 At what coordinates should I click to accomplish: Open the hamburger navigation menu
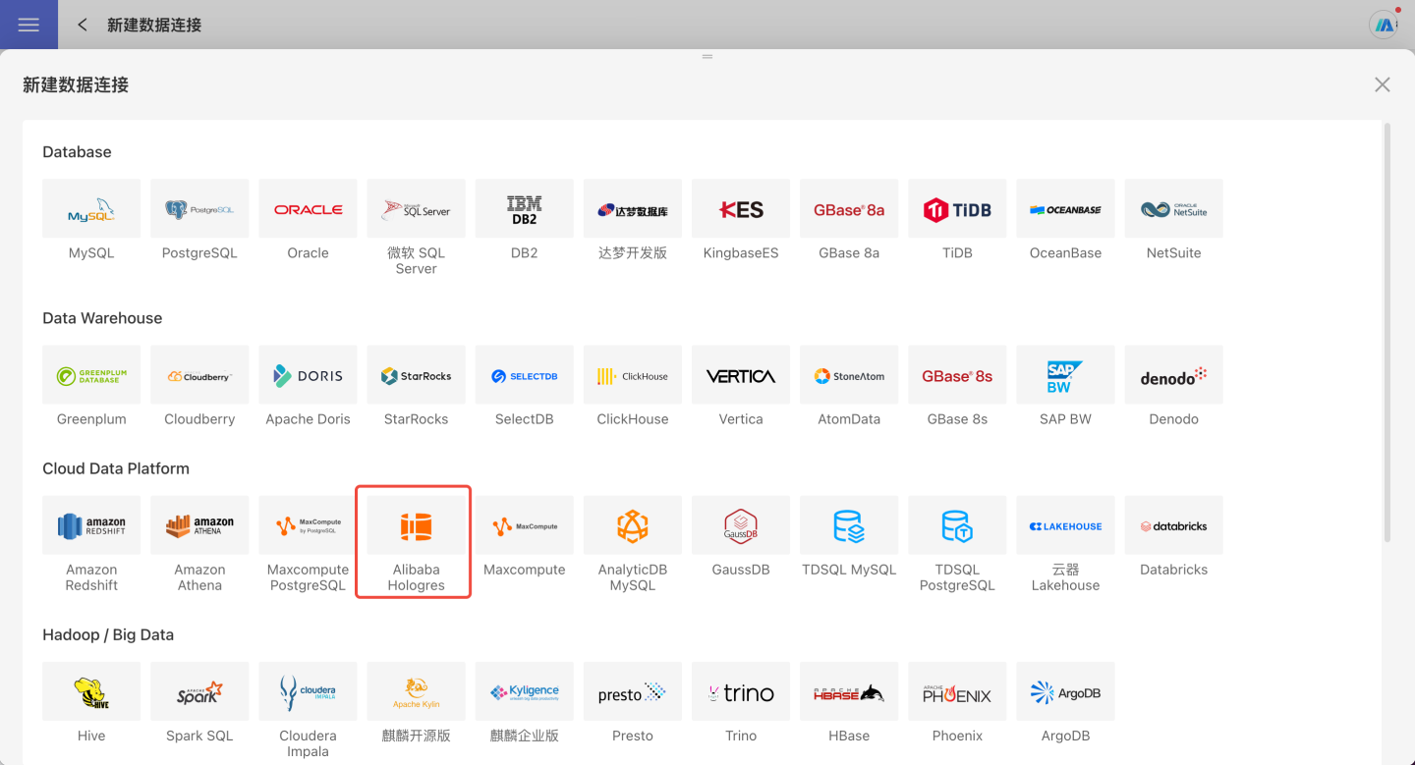point(28,25)
